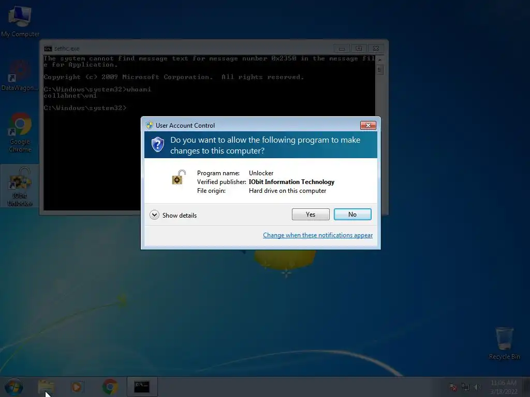Click the sethc.exe console scrollbar up arrow
This screenshot has height=397, width=530.
click(379, 59)
